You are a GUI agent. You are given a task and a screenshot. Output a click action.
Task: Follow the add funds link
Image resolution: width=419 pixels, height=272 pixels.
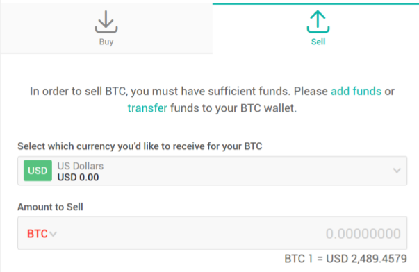click(356, 92)
